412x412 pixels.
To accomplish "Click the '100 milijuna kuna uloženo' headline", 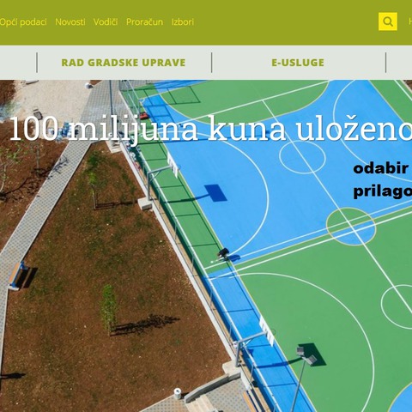I will (211, 130).
